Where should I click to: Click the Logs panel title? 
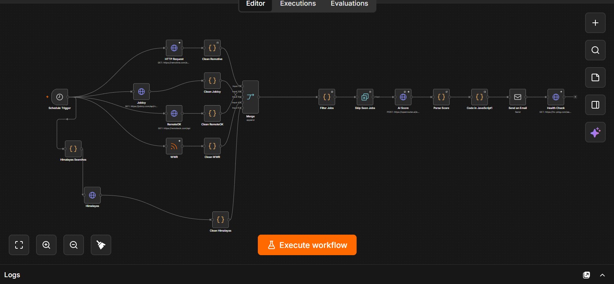click(x=12, y=275)
